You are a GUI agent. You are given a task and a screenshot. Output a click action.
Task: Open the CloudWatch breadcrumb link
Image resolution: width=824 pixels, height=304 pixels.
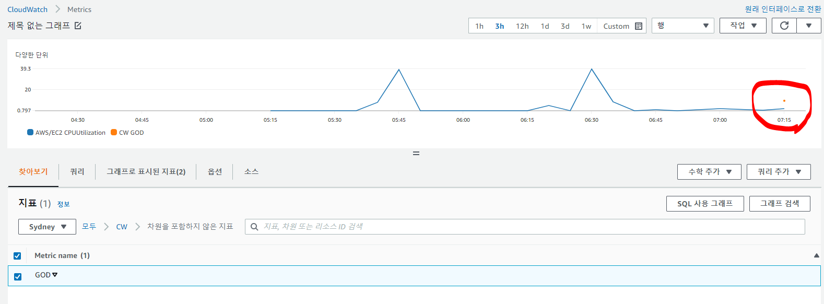tap(27, 9)
